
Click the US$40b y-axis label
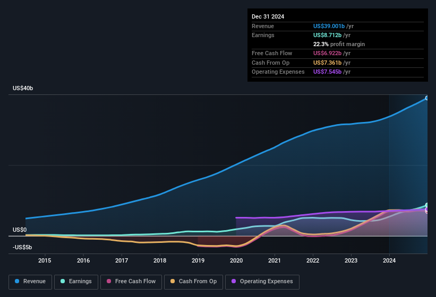23,89
